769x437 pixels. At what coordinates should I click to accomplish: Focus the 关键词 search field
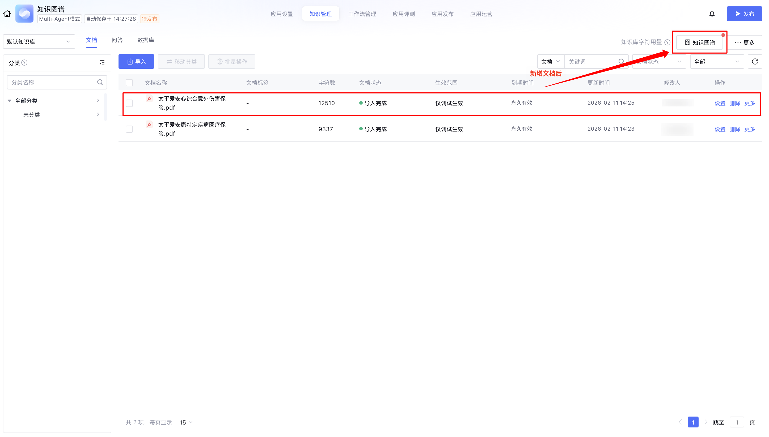590,62
